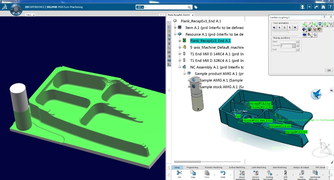Switch to the Analysis & Output tab

(x=301, y=167)
